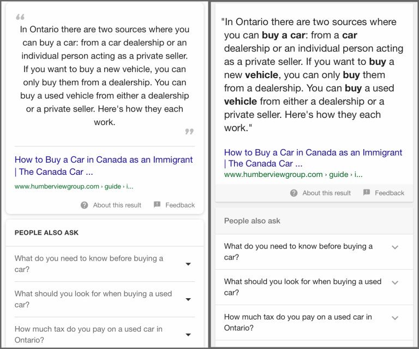Click 'Feedback' text in right panel

point(390,193)
